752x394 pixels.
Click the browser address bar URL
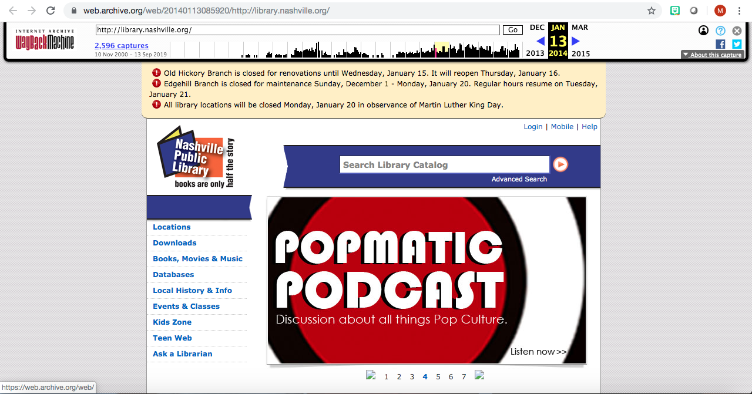206,11
